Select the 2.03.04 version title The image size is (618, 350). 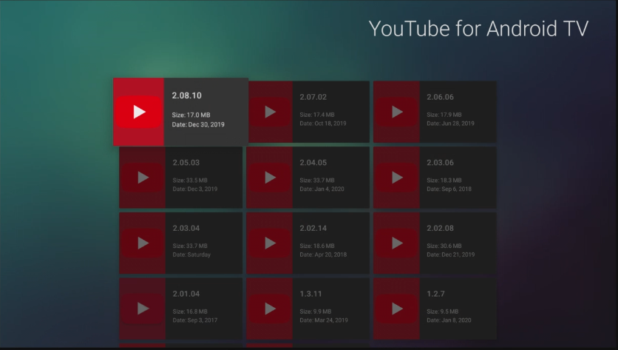tap(186, 228)
